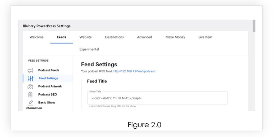Open Basic Show Information sidebar entry
Image resolution: width=273 pixels, height=137 pixels.
[x=40, y=105]
